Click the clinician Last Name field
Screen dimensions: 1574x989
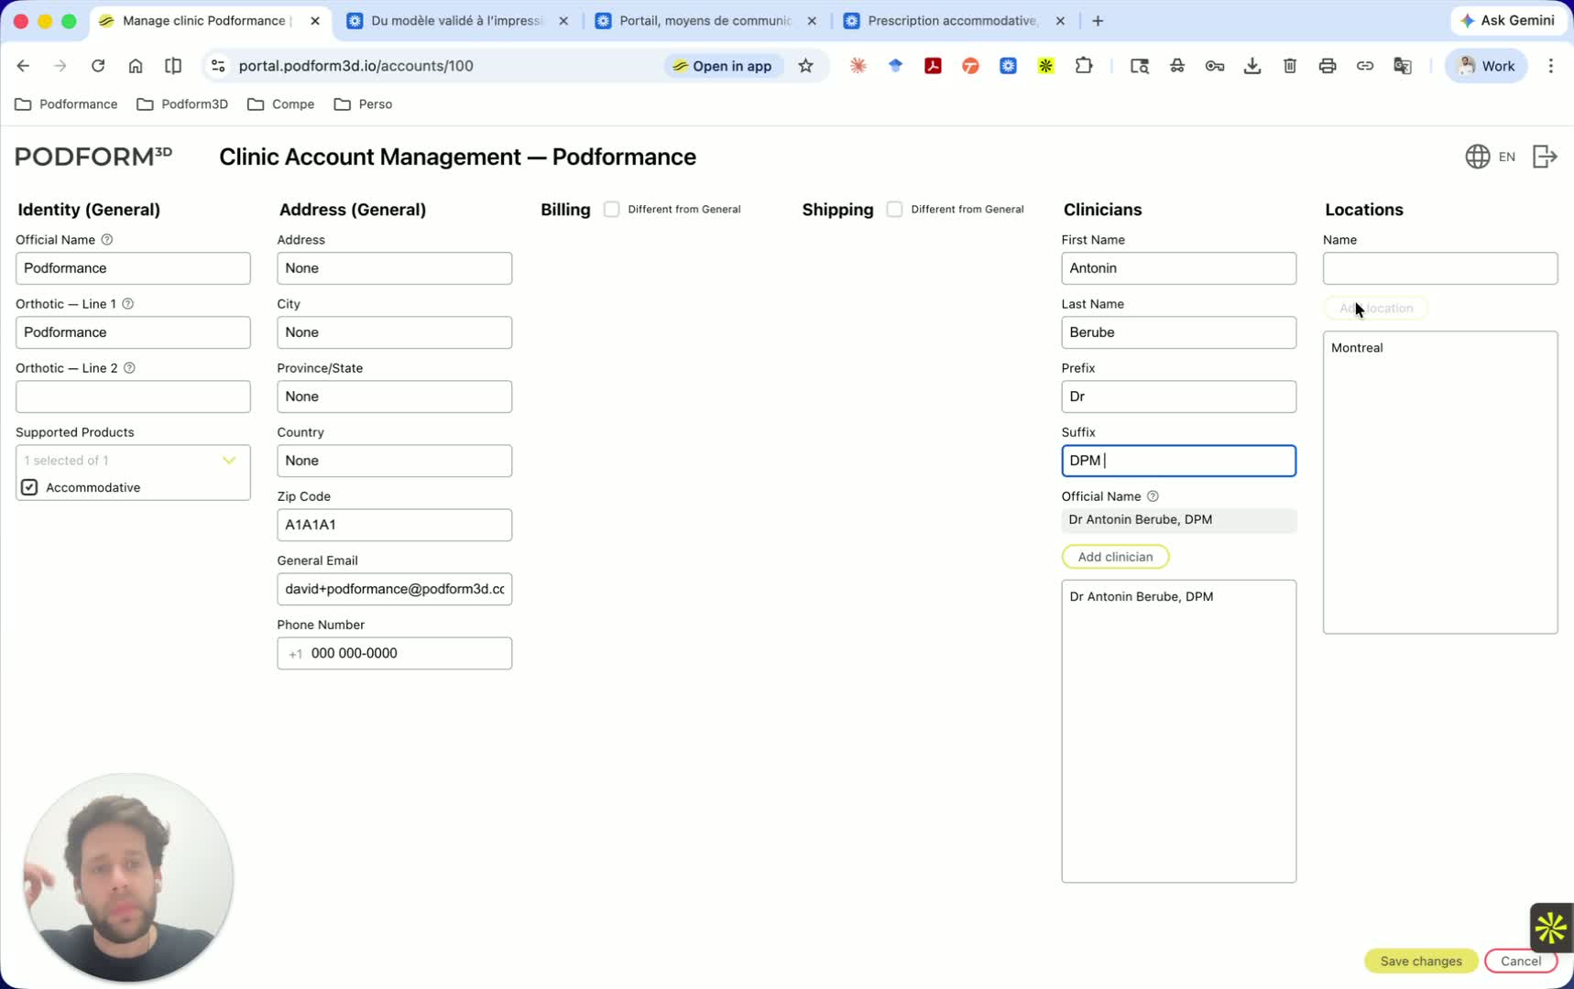point(1179,332)
